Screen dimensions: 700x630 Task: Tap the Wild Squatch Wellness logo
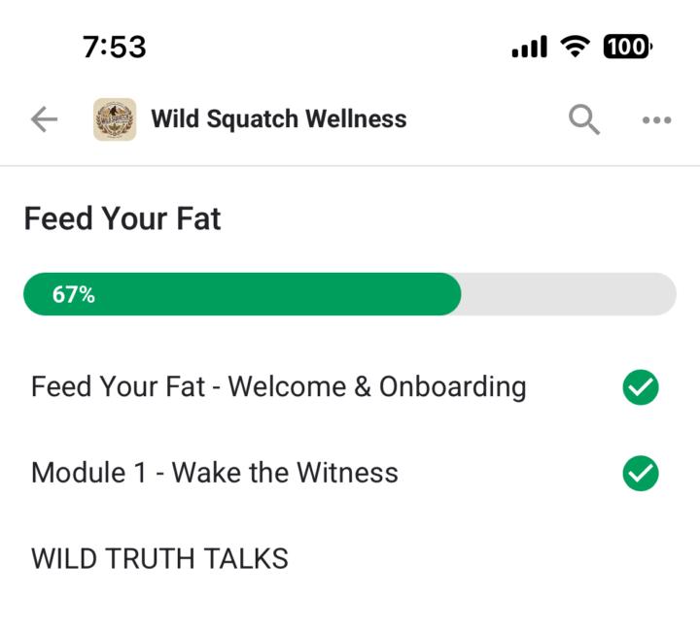coord(115,119)
